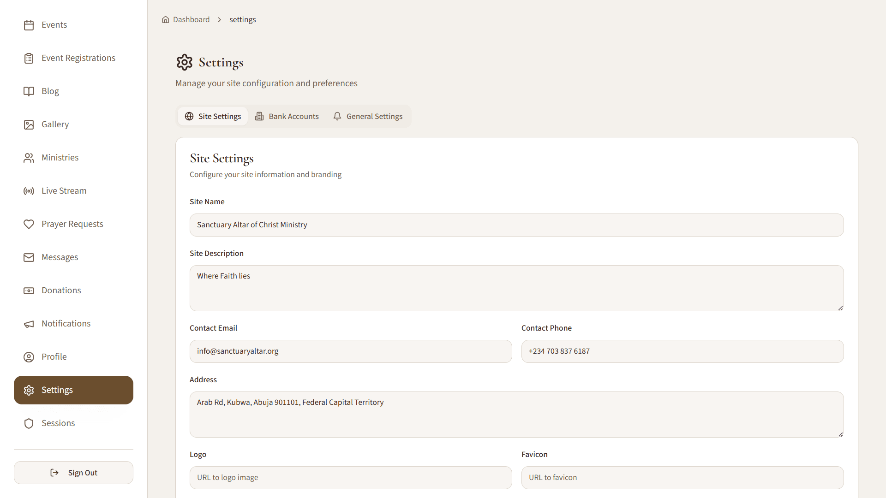Click into the Site Description textarea
This screenshot has height=498, width=886.
[516, 288]
